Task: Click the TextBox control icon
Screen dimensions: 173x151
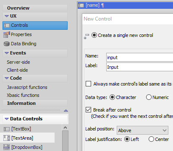Action: click(6, 129)
